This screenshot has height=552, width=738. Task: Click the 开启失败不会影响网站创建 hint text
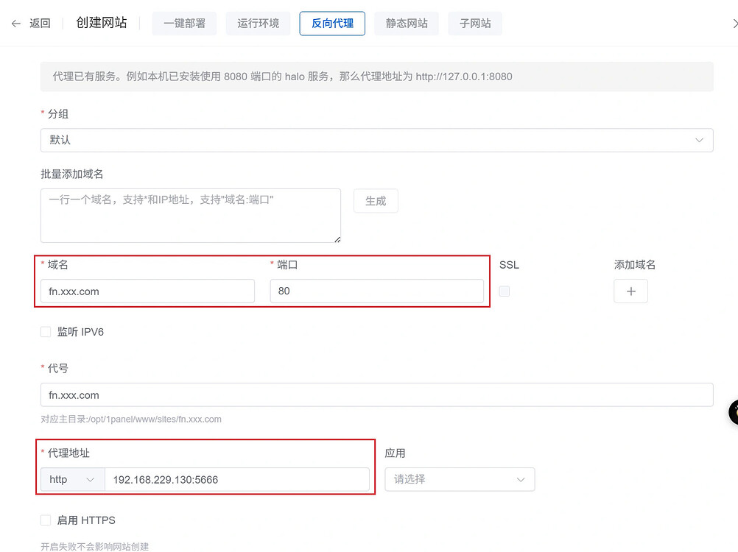(94, 546)
